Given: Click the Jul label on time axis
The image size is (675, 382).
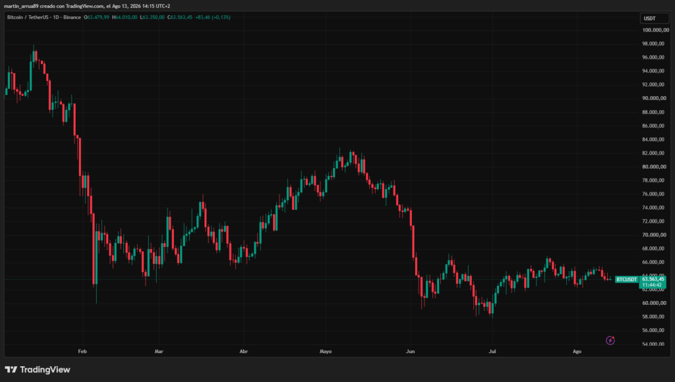Looking at the screenshot, I should click(x=492, y=352).
